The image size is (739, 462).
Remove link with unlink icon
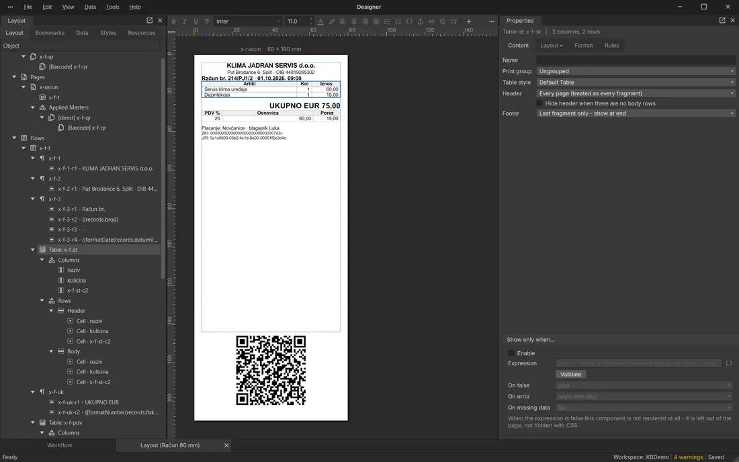[x=443, y=21]
